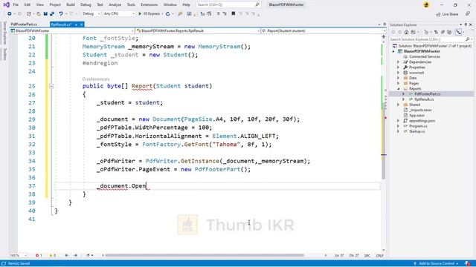Click the Save All toolbar icon

coord(52,13)
